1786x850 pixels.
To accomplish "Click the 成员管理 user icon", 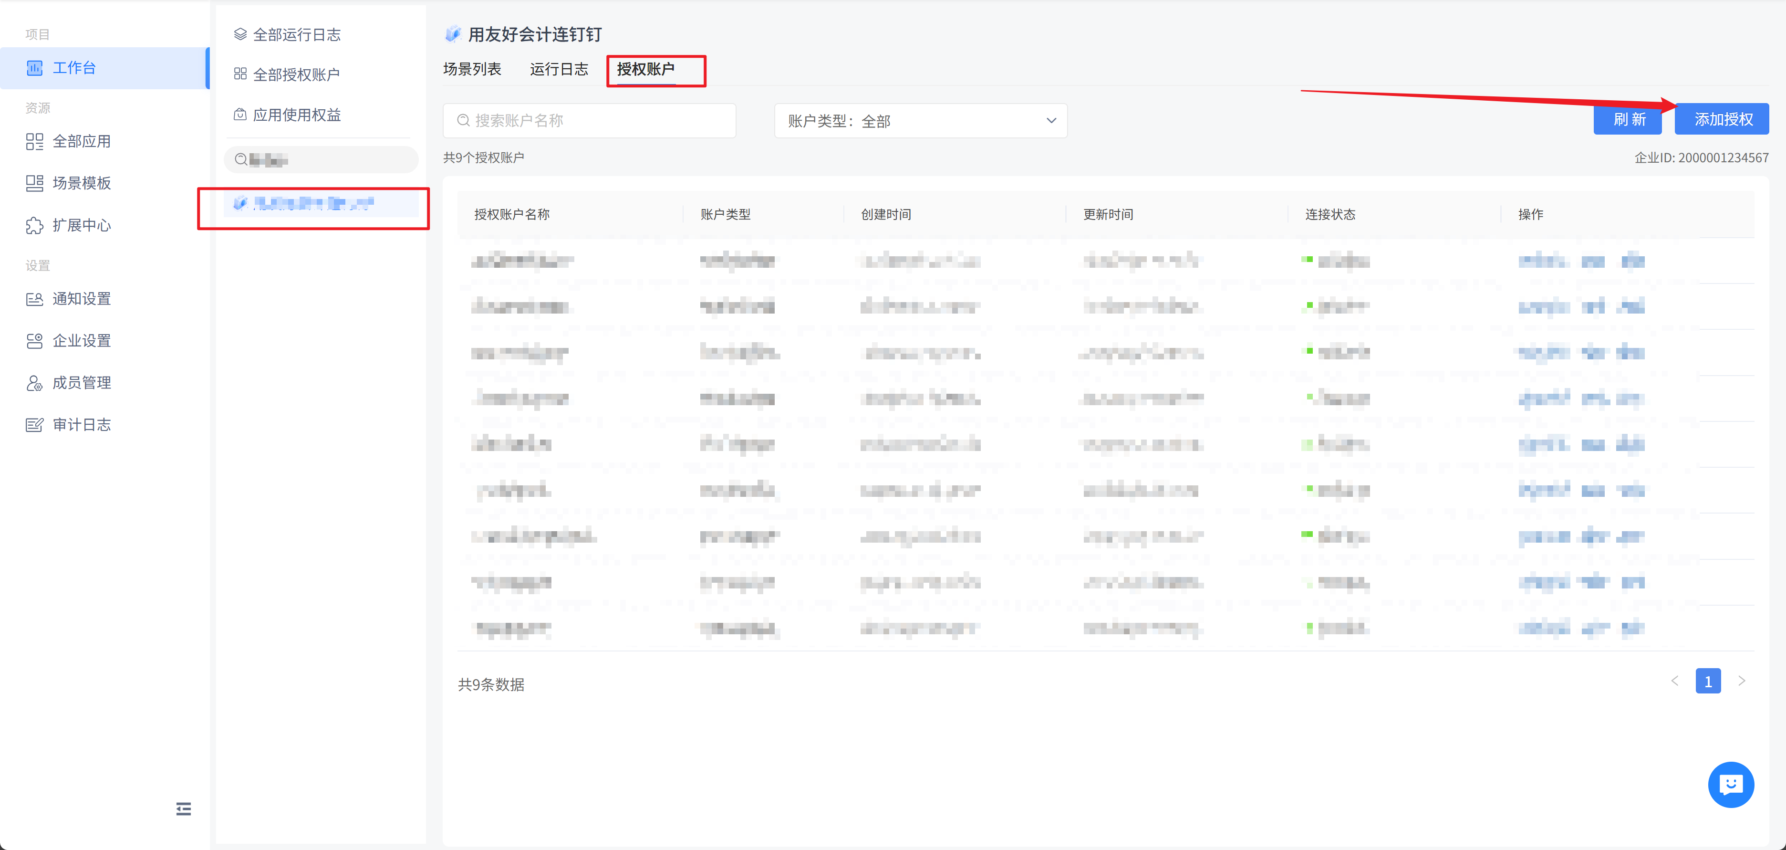I will coord(34,383).
